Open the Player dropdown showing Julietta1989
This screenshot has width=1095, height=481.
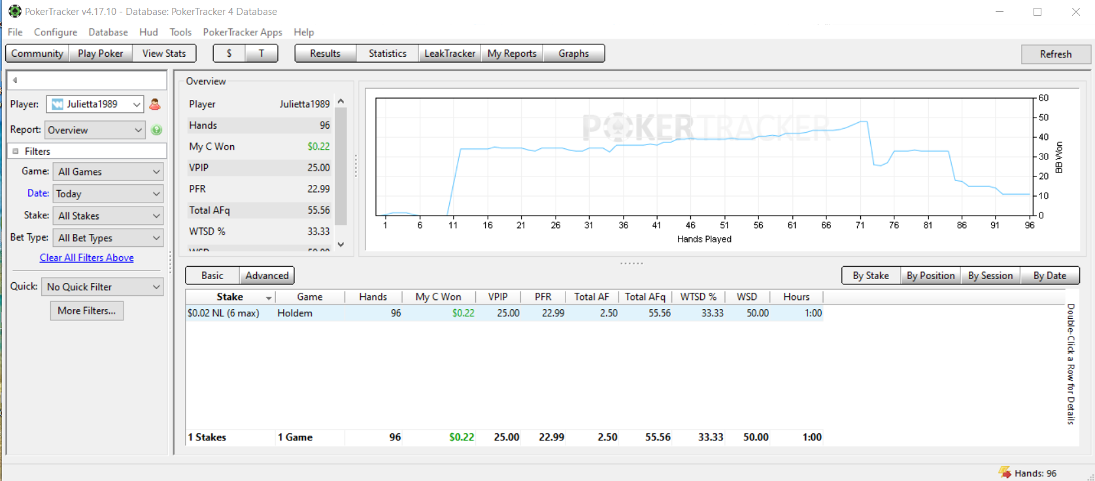click(95, 104)
